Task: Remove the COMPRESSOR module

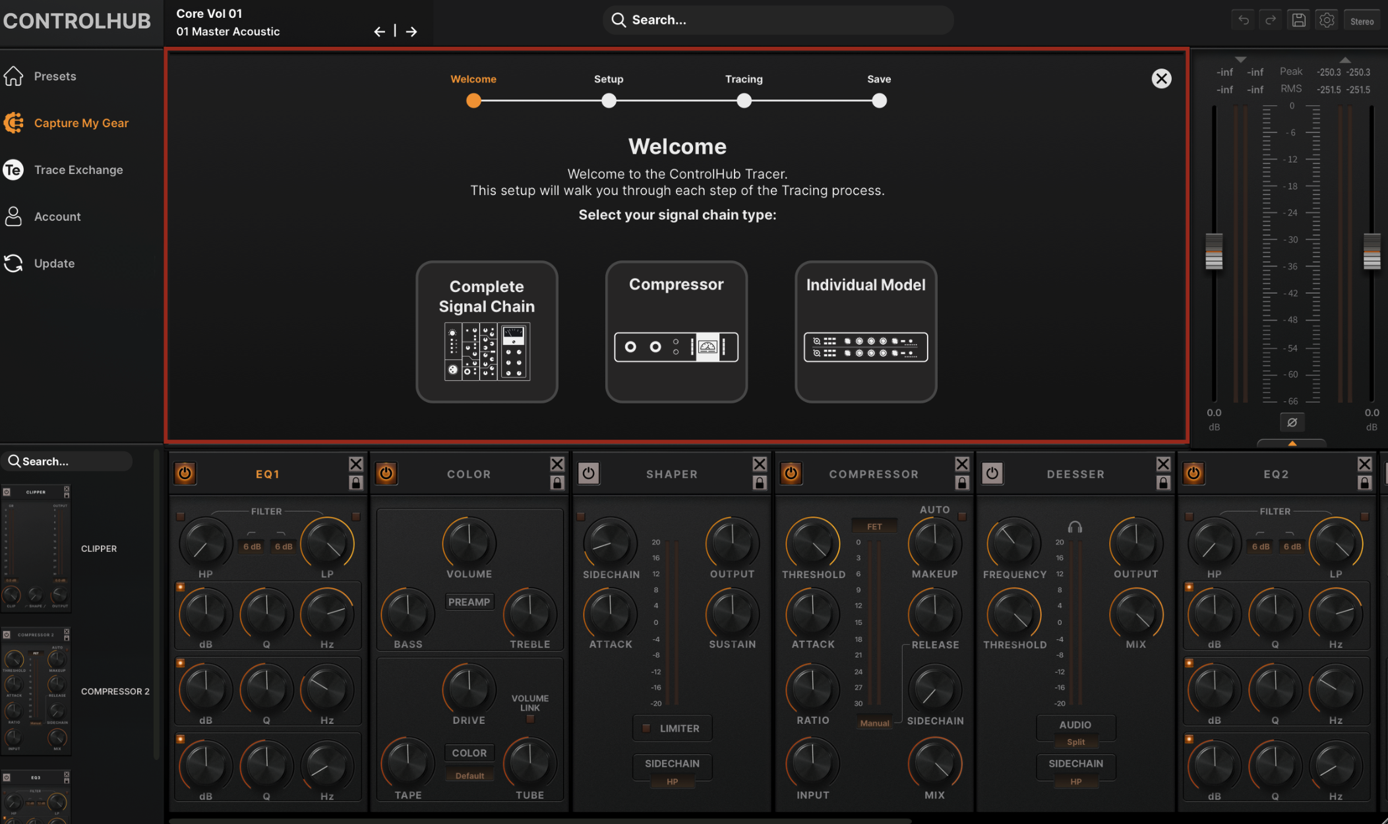Action: pos(962,464)
